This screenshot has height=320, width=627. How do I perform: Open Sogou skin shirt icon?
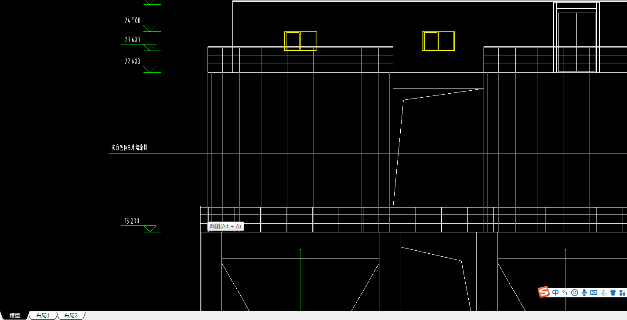click(613, 293)
